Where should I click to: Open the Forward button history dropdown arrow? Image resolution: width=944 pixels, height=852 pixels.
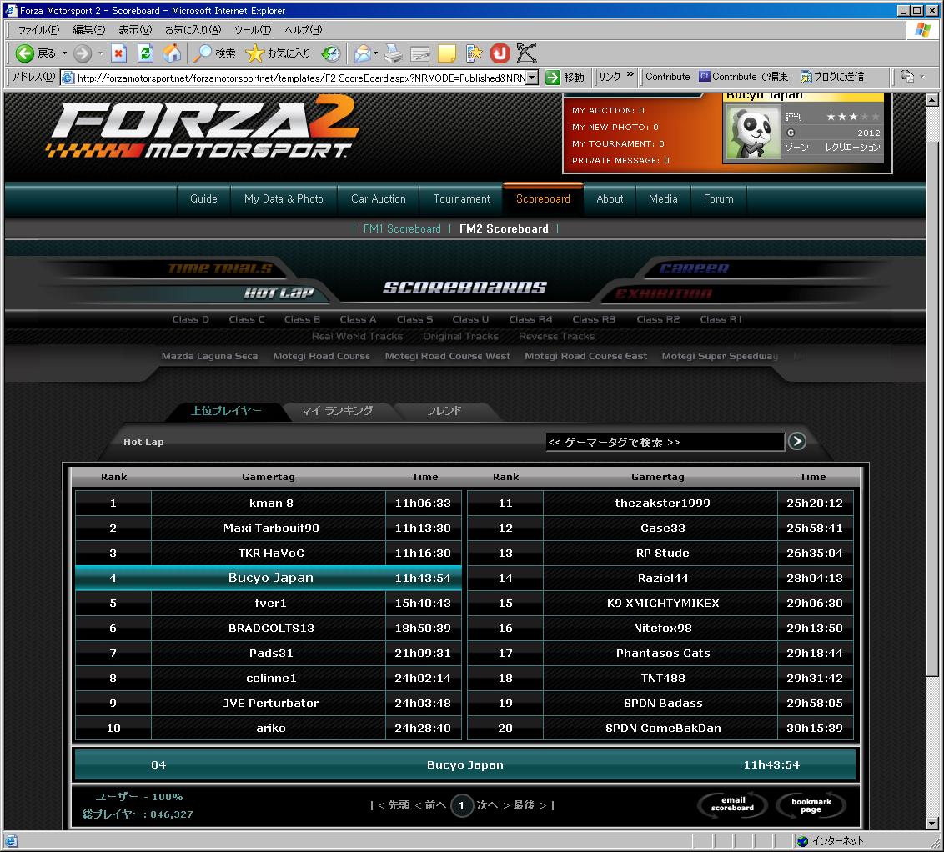point(101,53)
